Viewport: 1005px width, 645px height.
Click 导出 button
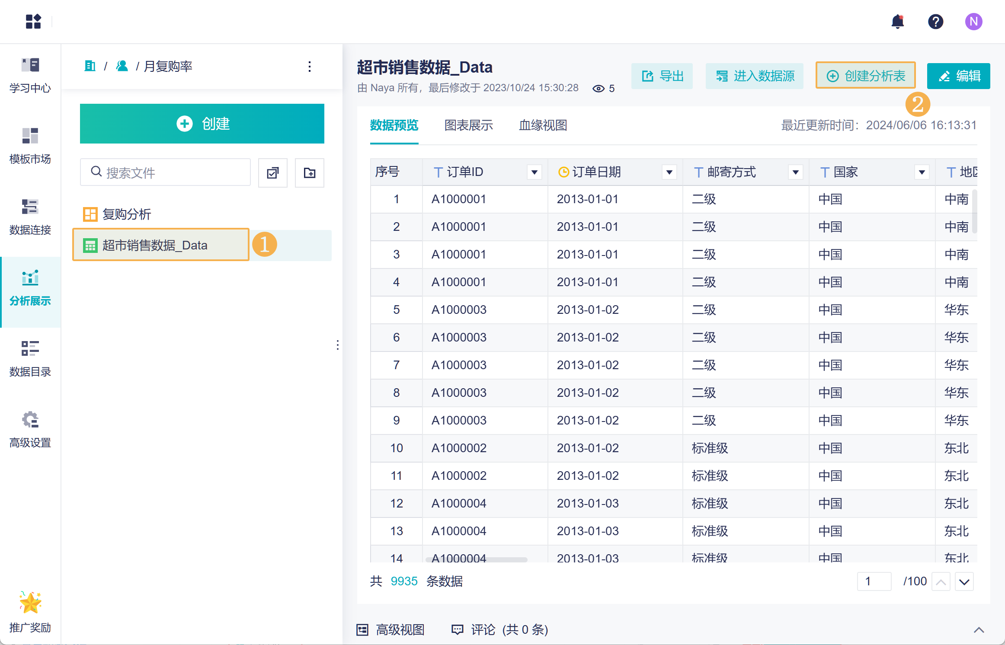662,76
